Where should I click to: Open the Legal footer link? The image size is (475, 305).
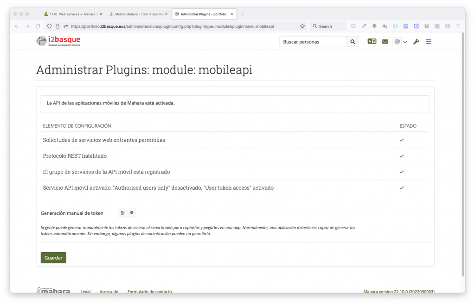(85, 292)
